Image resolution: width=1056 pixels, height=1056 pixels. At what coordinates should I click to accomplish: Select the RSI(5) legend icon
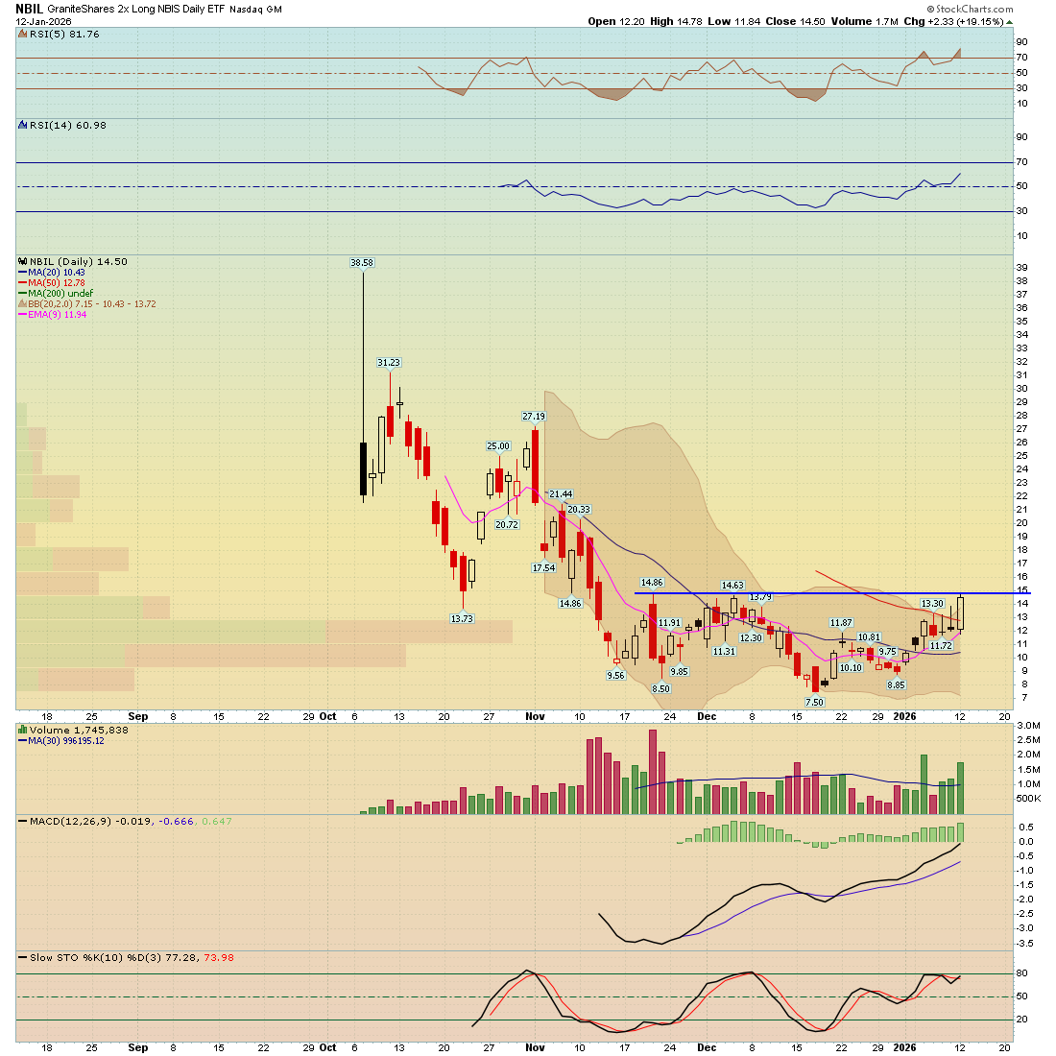pyautogui.click(x=21, y=35)
